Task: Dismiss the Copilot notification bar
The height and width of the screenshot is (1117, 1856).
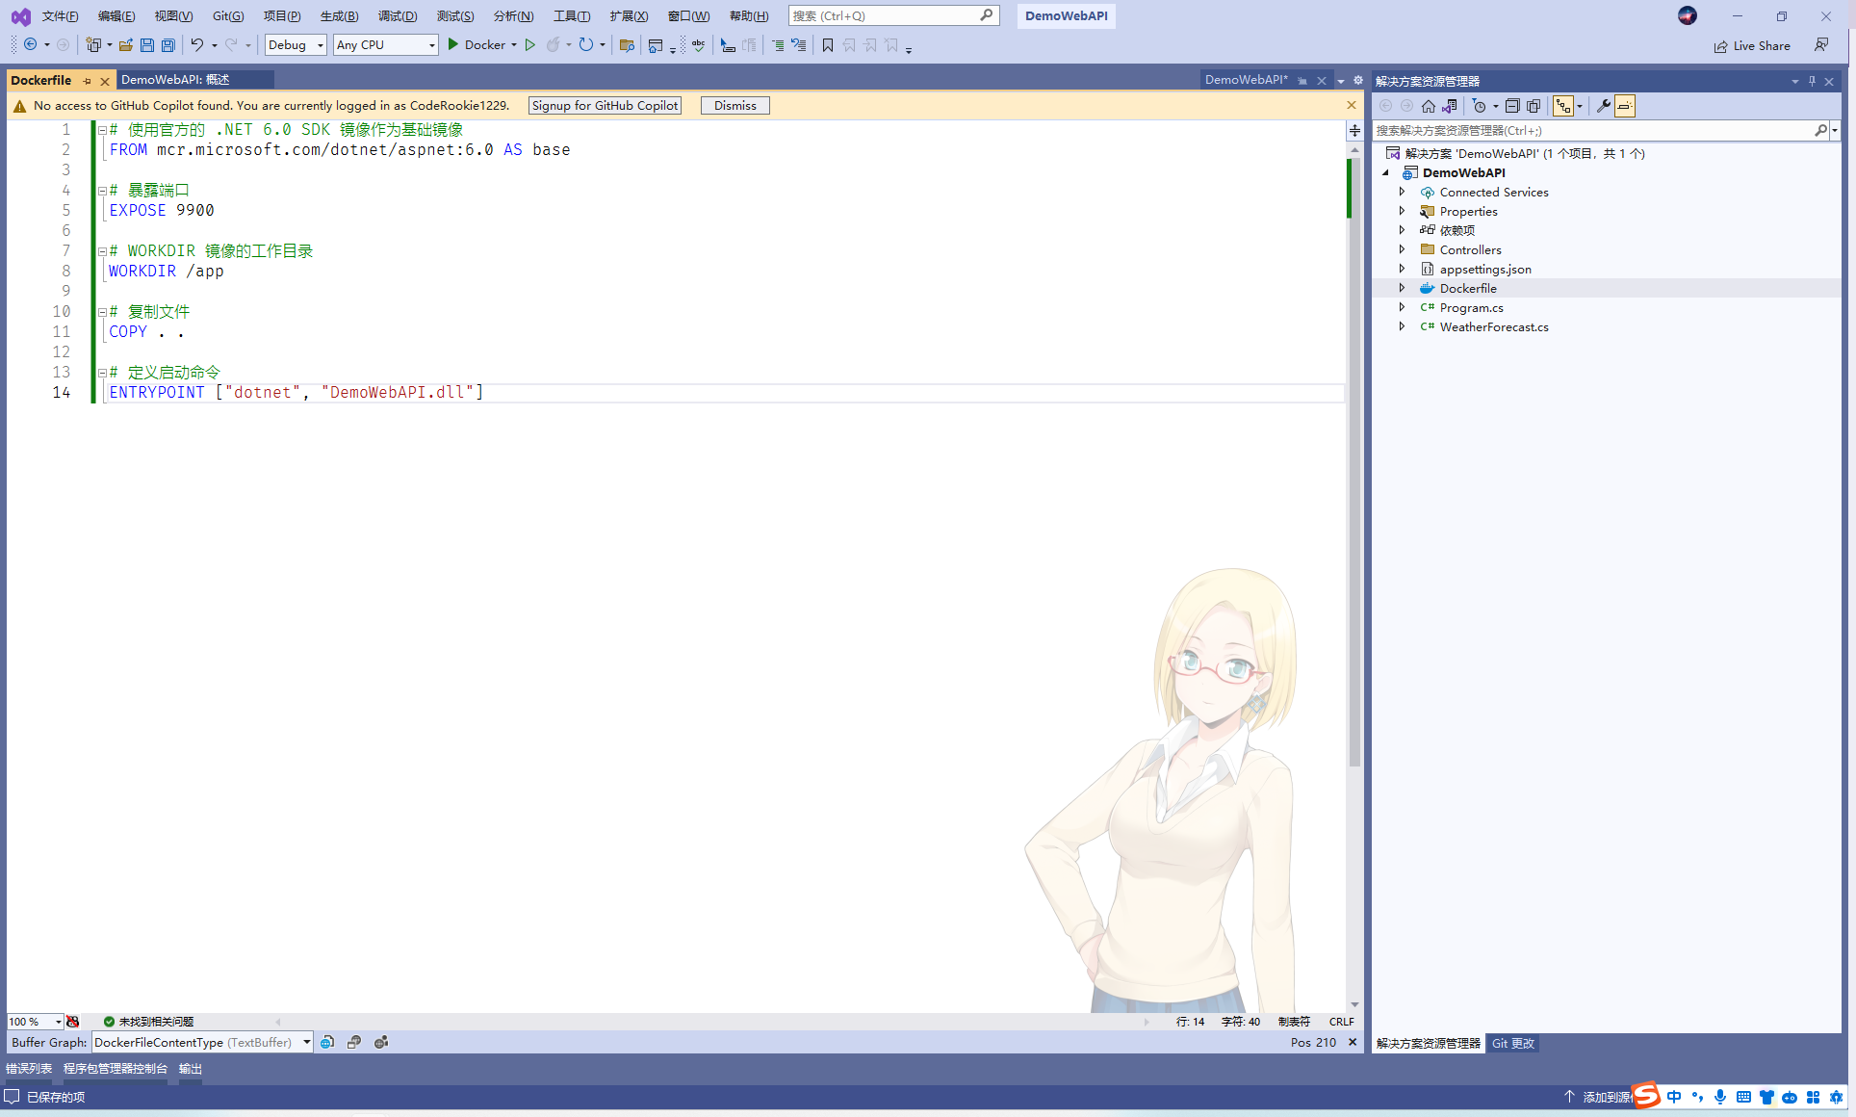Action: coord(735,106)
